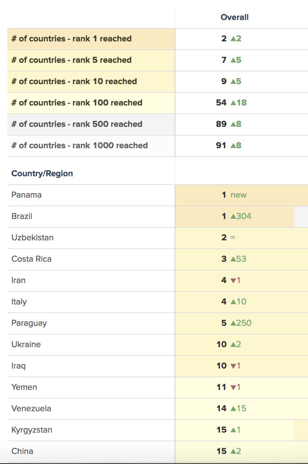
Task: Click Panama's rank value '1 new'
Action: point(234,195)
